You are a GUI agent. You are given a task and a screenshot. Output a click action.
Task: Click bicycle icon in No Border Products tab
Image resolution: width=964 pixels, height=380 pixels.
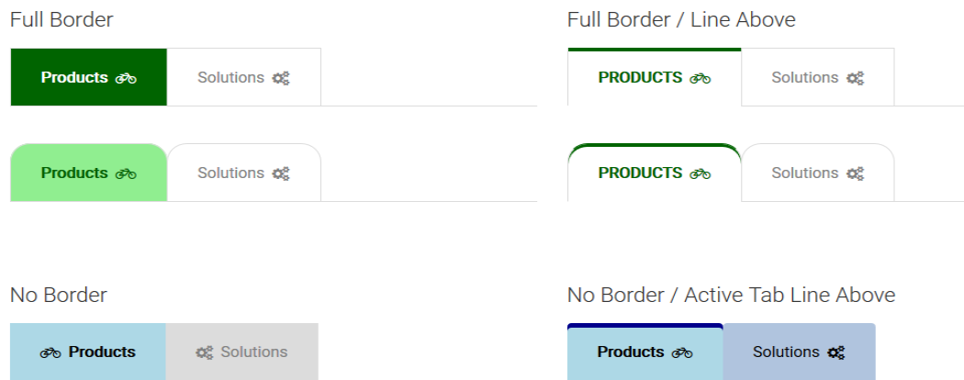pos(50,352)
